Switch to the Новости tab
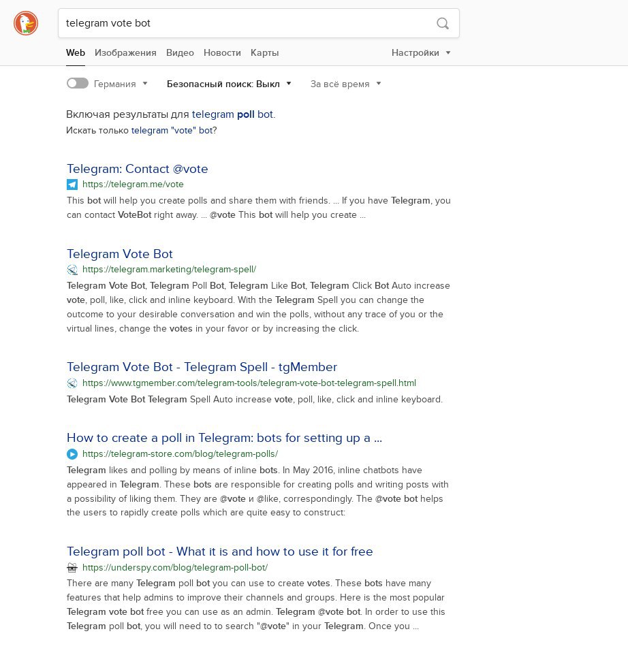 tap(222, 52)
